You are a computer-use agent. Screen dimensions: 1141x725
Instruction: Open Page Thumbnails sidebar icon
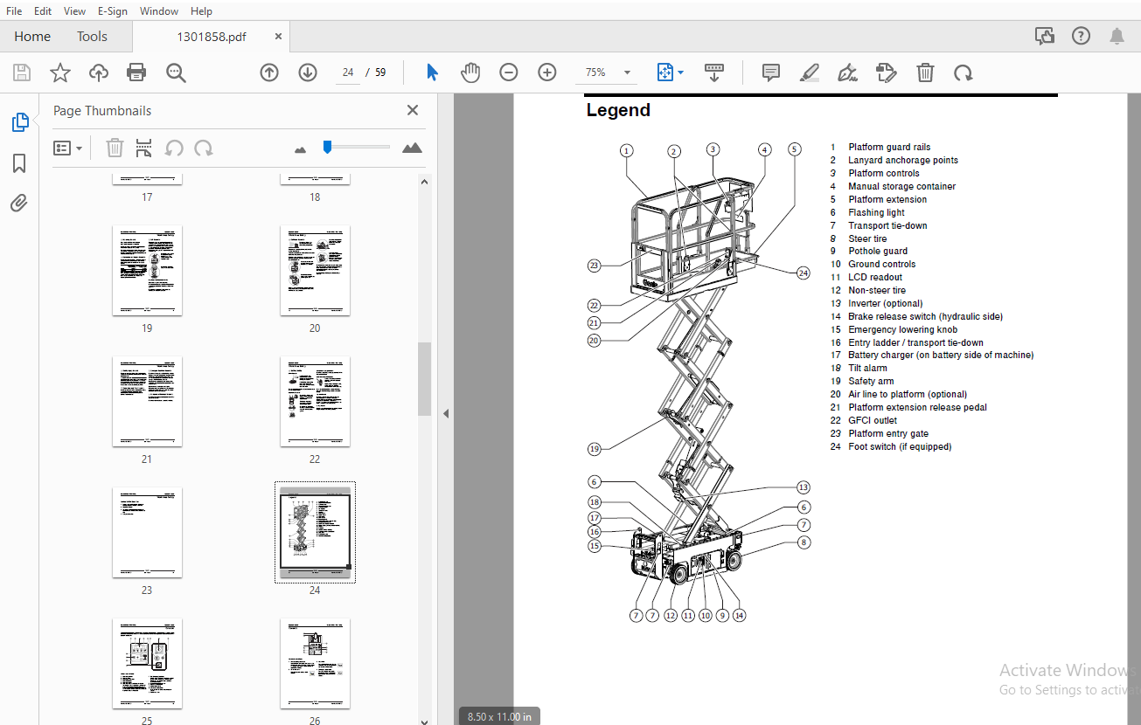pos(19,122)
